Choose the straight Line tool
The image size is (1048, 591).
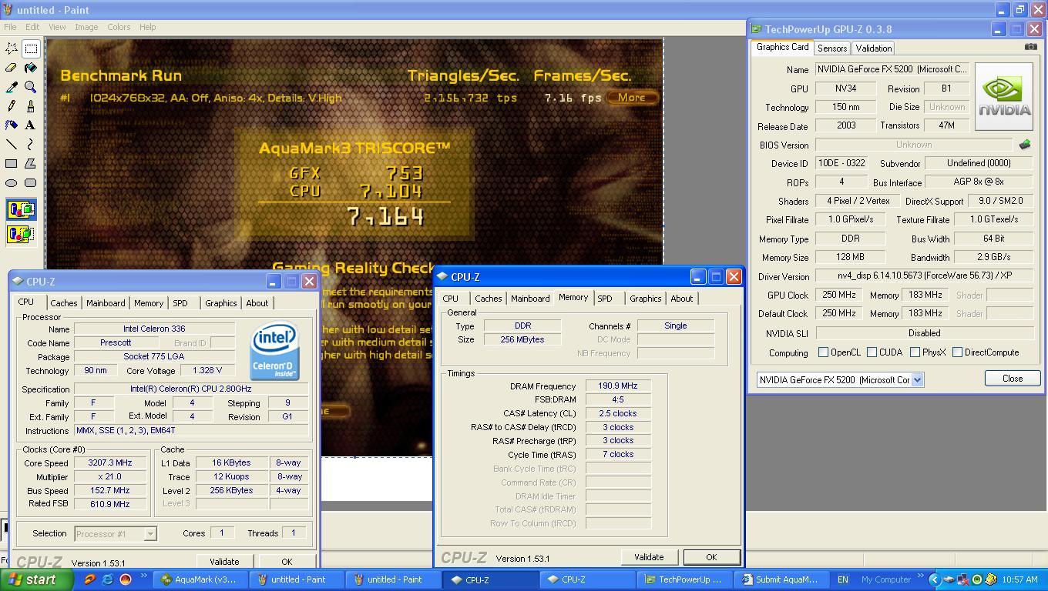coord(12,145)
